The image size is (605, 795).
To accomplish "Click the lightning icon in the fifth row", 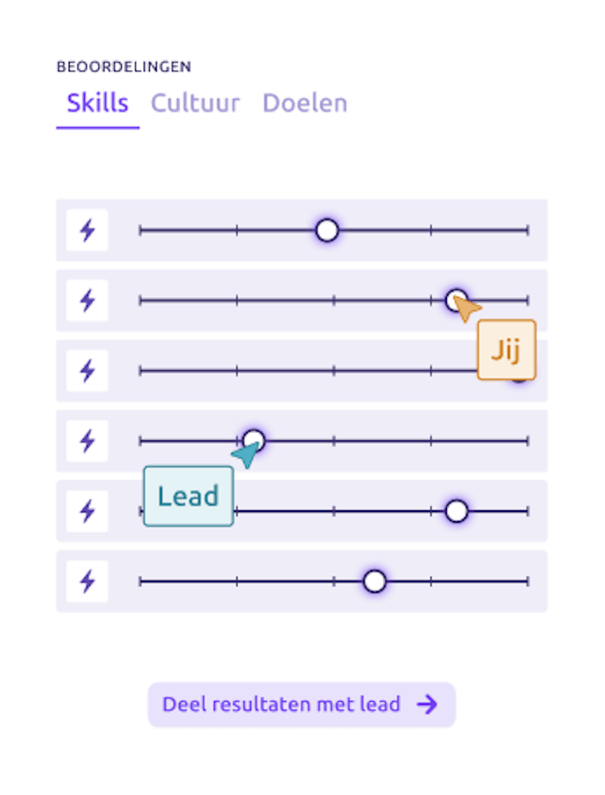I will pos(88,511).
